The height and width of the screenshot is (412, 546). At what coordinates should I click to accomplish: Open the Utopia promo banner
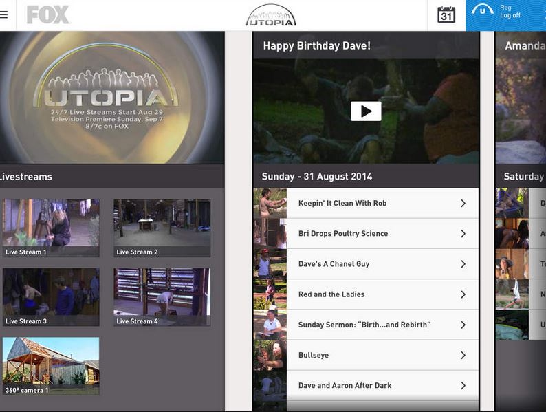[112, 98]
